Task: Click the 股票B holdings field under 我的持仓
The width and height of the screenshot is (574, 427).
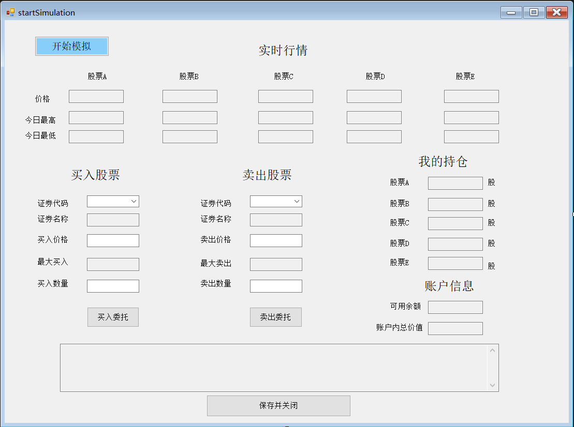Action: [x=455, y=204]
